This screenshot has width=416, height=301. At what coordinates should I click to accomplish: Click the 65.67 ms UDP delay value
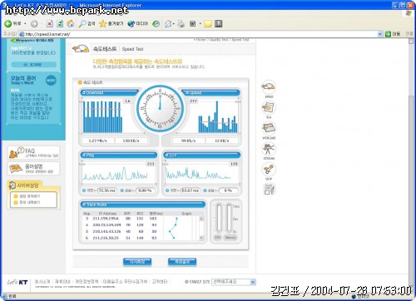tap(191, 190)
